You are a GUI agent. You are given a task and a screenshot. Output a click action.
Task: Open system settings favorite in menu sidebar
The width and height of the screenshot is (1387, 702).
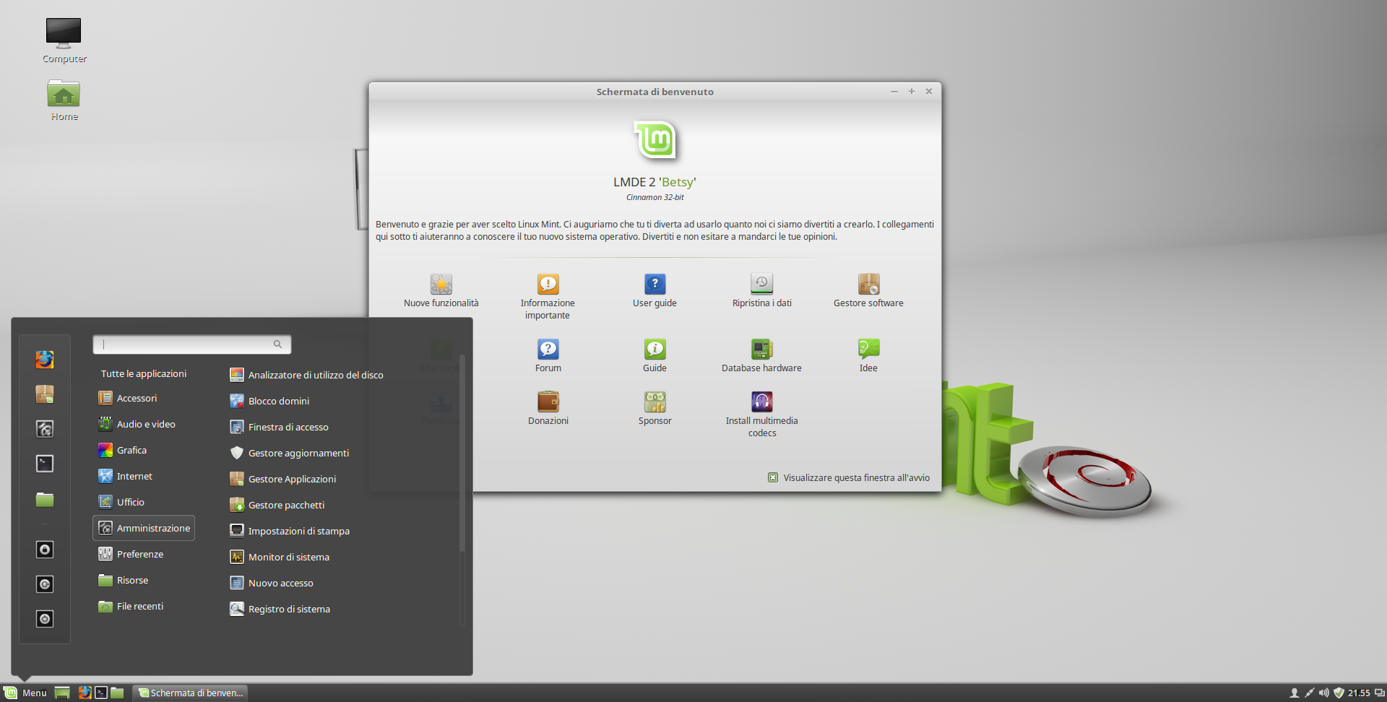tap(45, 428)
